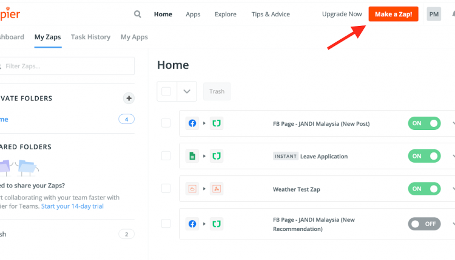The height and width of the screenshot is (260, 455).
Task: Click Facebook icon of the New Recommendation zap
Action: [192, 224]
